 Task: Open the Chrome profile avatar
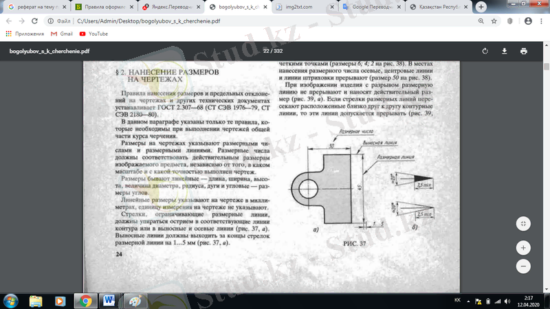click(528, 21)
